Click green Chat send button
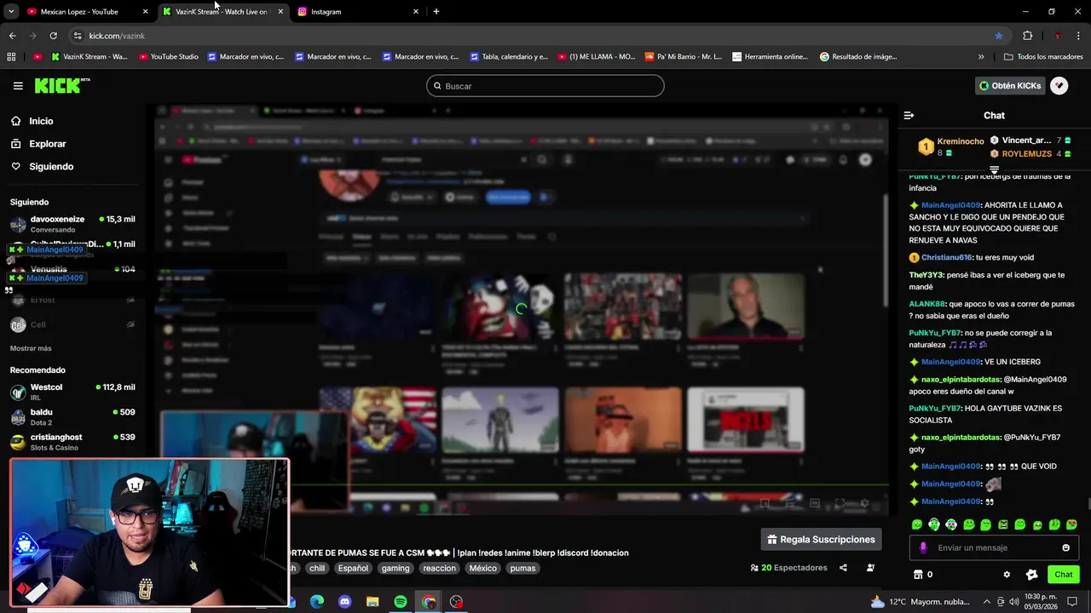The image size is (1091, 613). pos(1063,575)
